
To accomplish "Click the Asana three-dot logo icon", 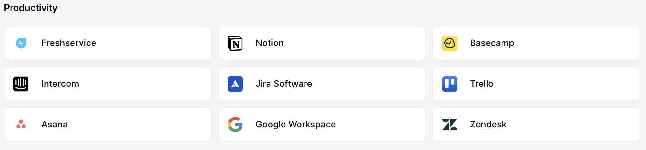I will tap(21, 124).
